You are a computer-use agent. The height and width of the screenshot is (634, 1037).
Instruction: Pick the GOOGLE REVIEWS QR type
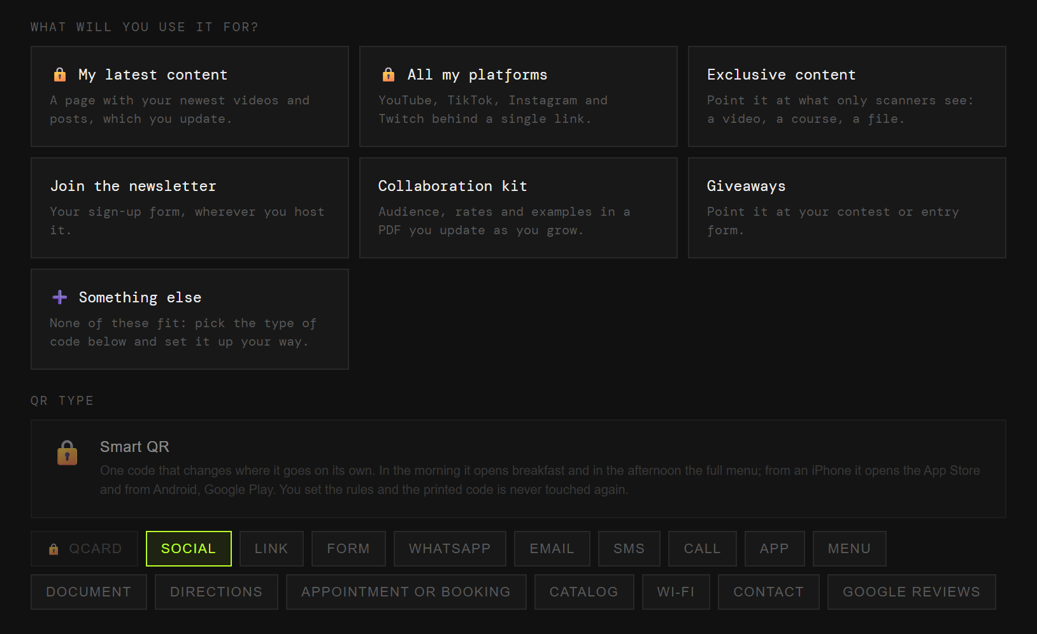pos(912,592)
